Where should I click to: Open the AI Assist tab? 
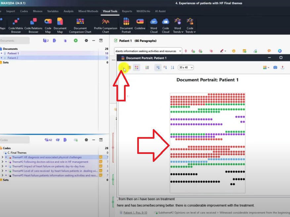click(x=160, y=11)
